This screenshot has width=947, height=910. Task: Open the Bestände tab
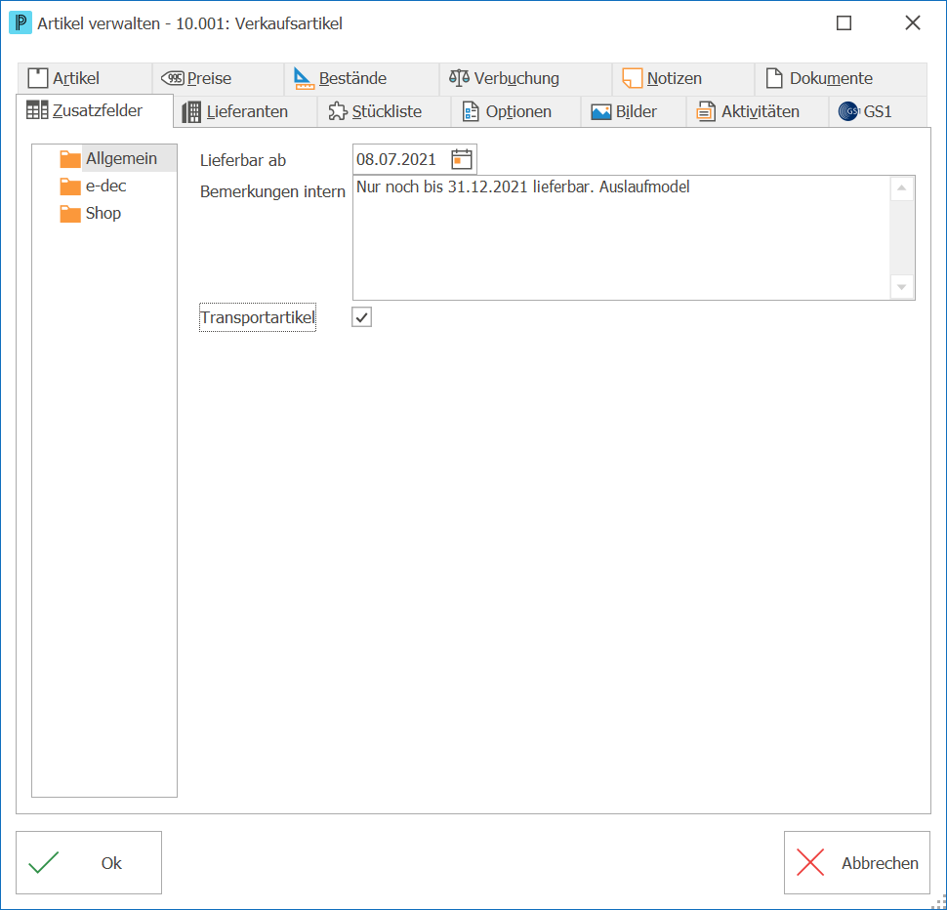[x=362, y=78]
